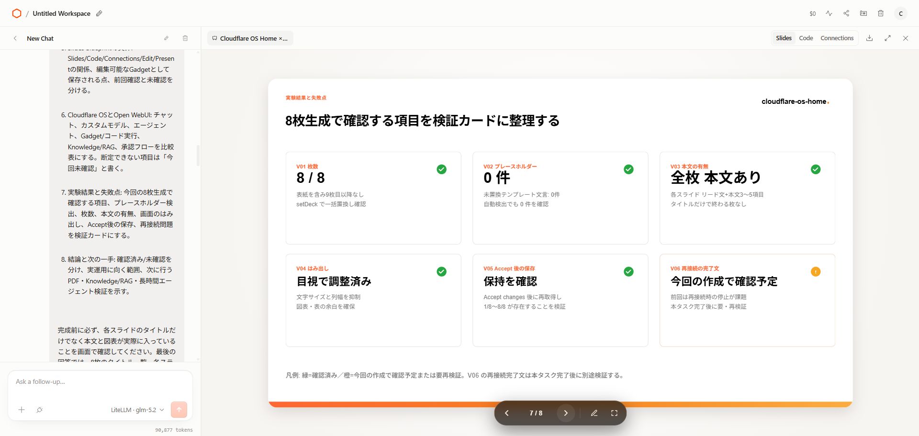The image size is (919, 436).
Task: Edit the current slide with pencil icon
Action: tap(594, 413)
